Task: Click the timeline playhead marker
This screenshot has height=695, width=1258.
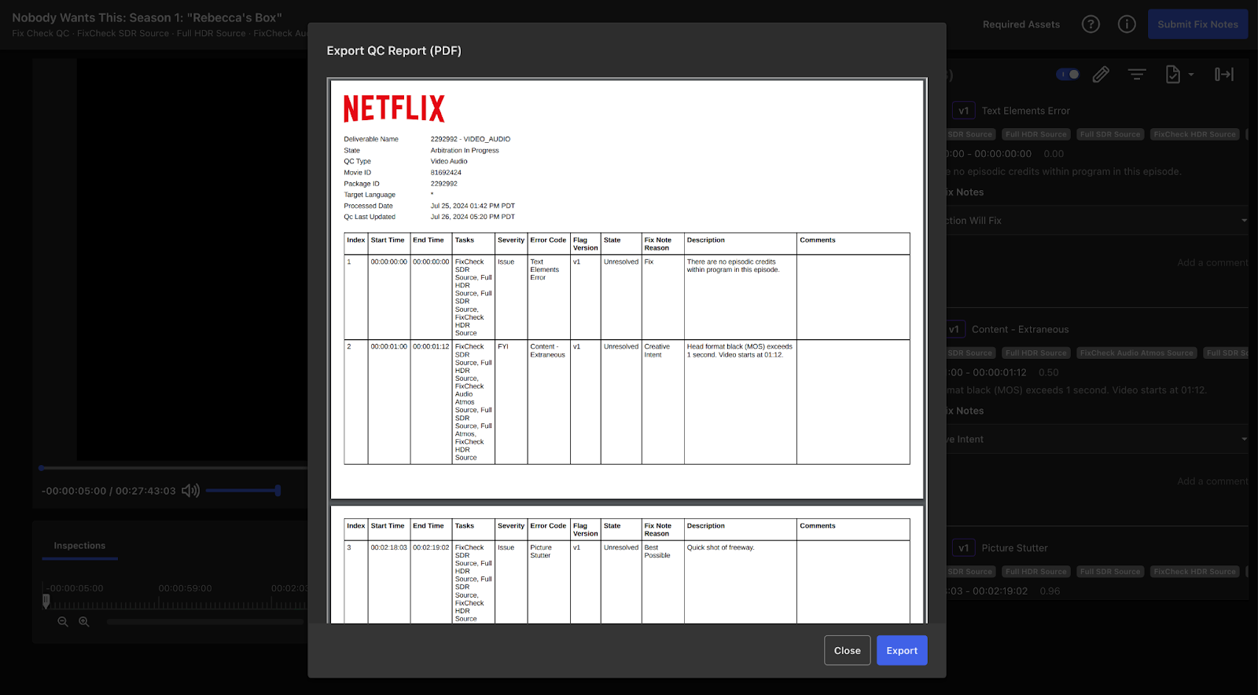Action: 46,601
